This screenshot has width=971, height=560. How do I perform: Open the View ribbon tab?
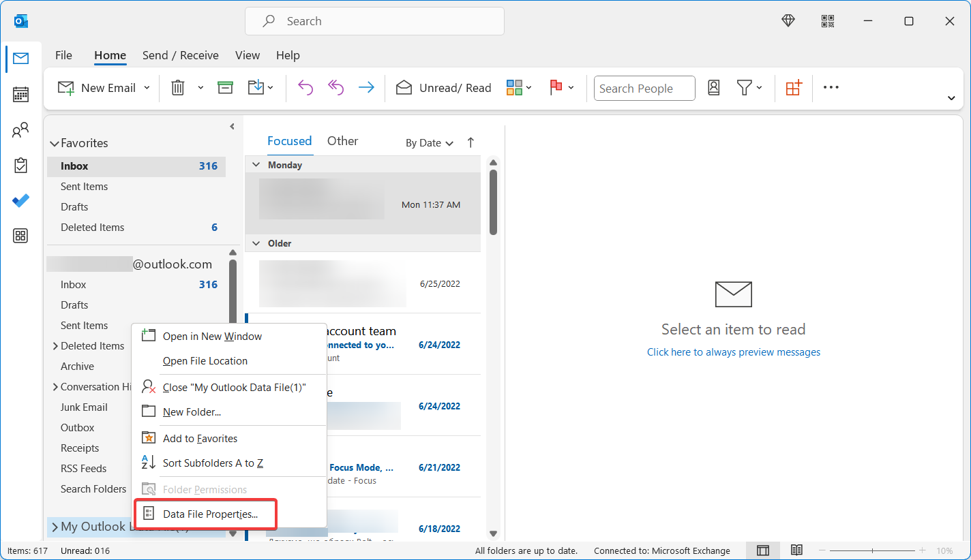(248, 55)
